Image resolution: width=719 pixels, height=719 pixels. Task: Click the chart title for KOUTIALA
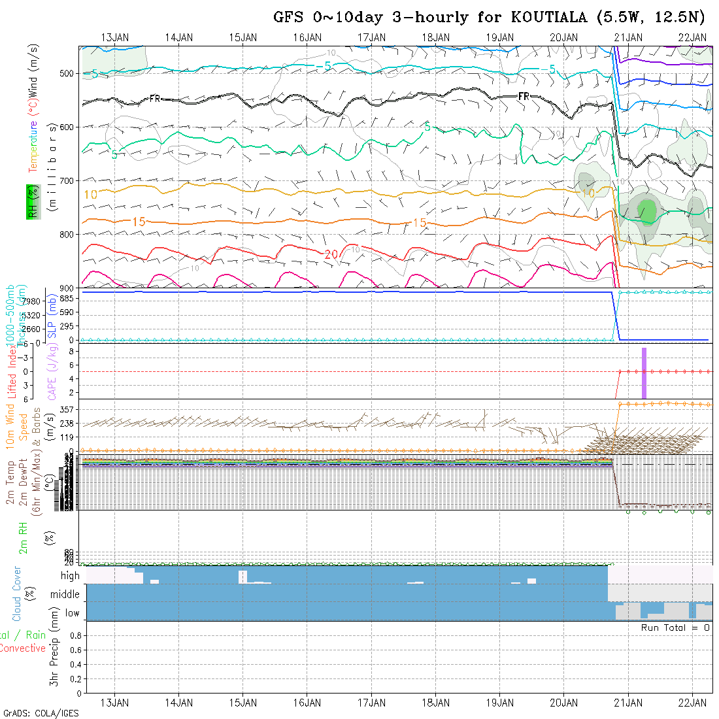click(x=490, y=17)
